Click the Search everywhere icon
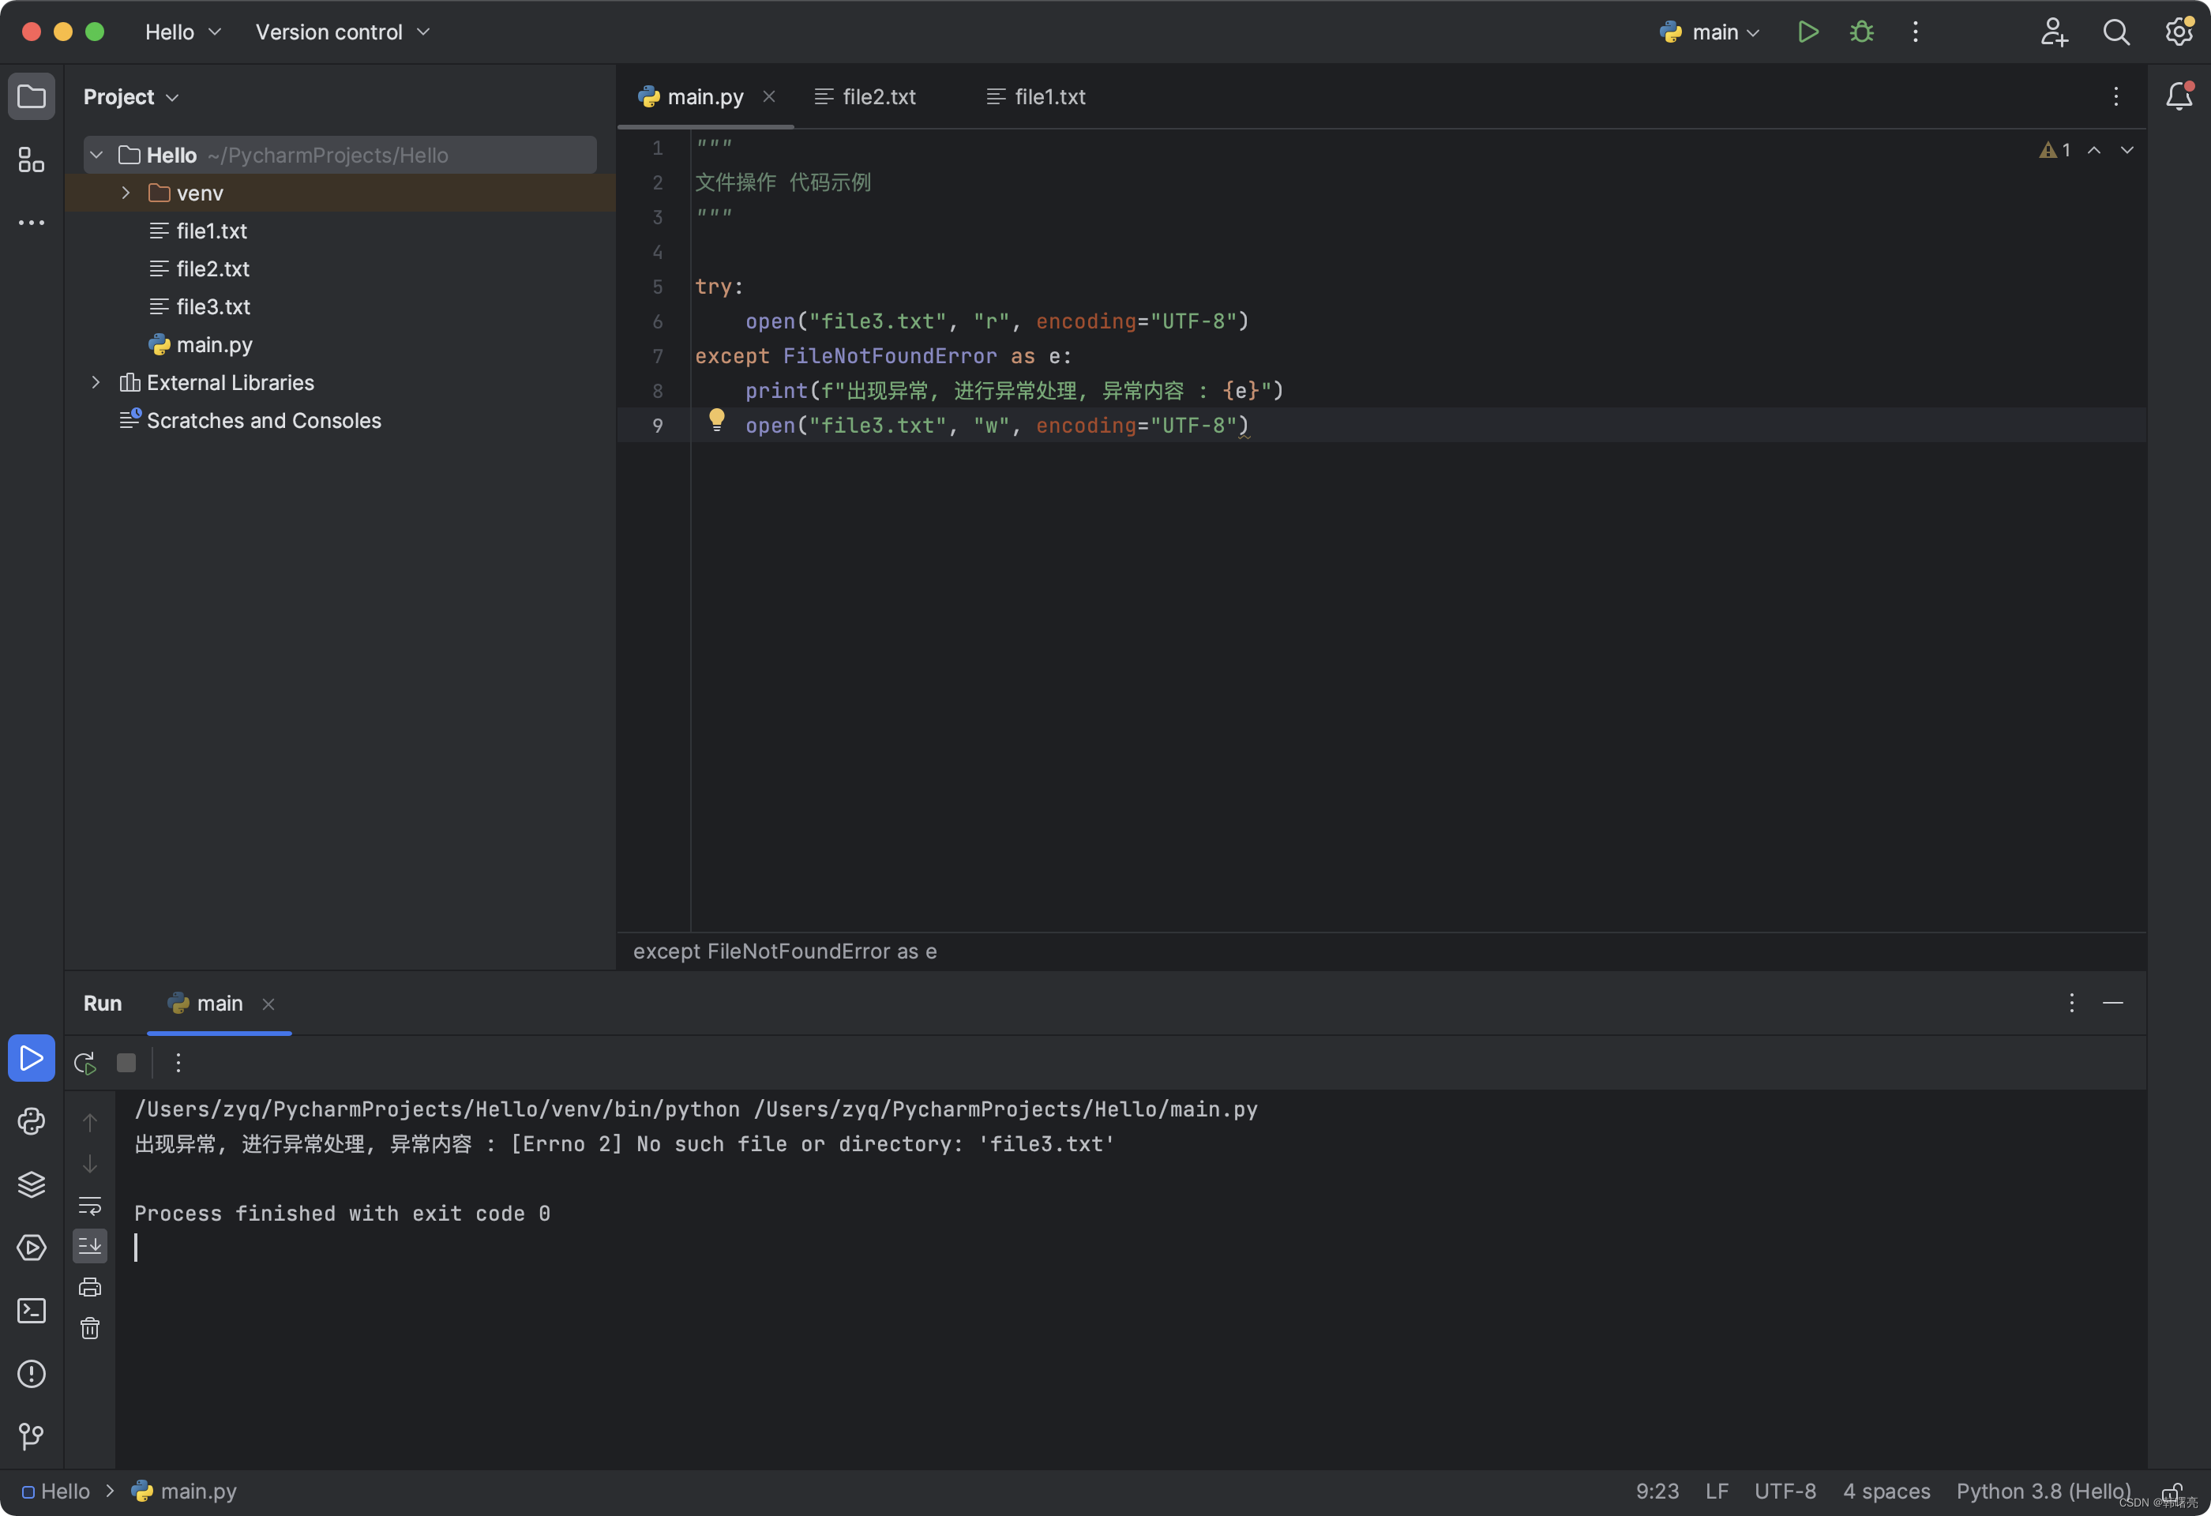The height and width of the screenshot is (1516, 2211). pyautogui.click(x=2115, y=30)
